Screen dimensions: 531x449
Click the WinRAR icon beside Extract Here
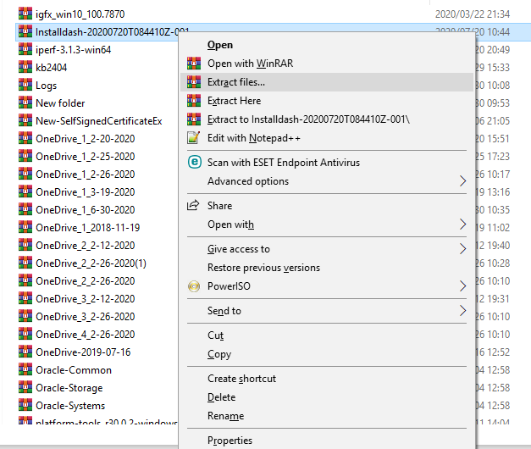pos(194,100)
